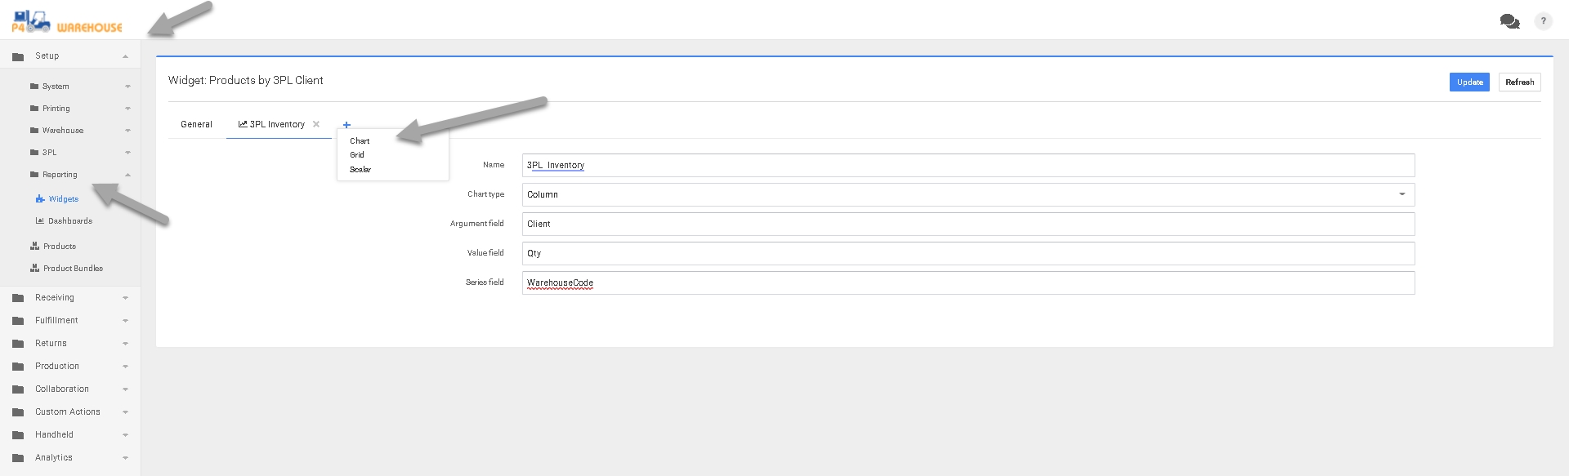Viewport: 1569px width, 476px height.
Task: Click the plus icon to add a tab
Action: [x=346, y=125]
